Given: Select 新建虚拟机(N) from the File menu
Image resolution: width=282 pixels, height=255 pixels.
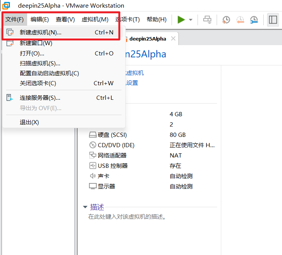Looking at the screenshot, I should (41, 32).
